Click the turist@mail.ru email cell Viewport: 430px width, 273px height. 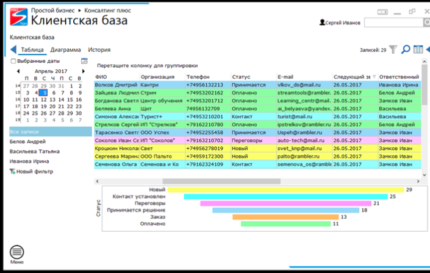[304, 116]
